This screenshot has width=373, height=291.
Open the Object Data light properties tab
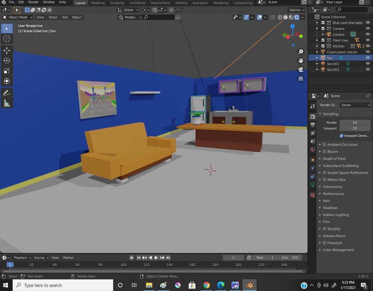click(x=313, y=185)
